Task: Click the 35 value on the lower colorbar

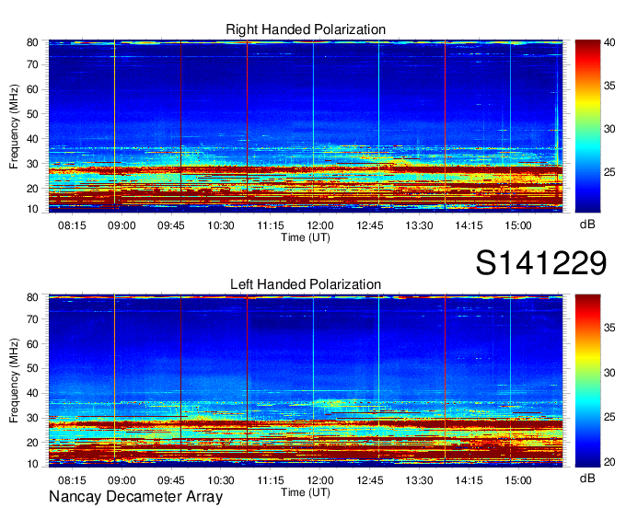Action: (x=609, y=328)
